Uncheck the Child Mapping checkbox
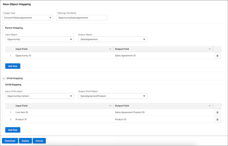The height and width of the screenshot is (146, 228). (x=4, y=78)
